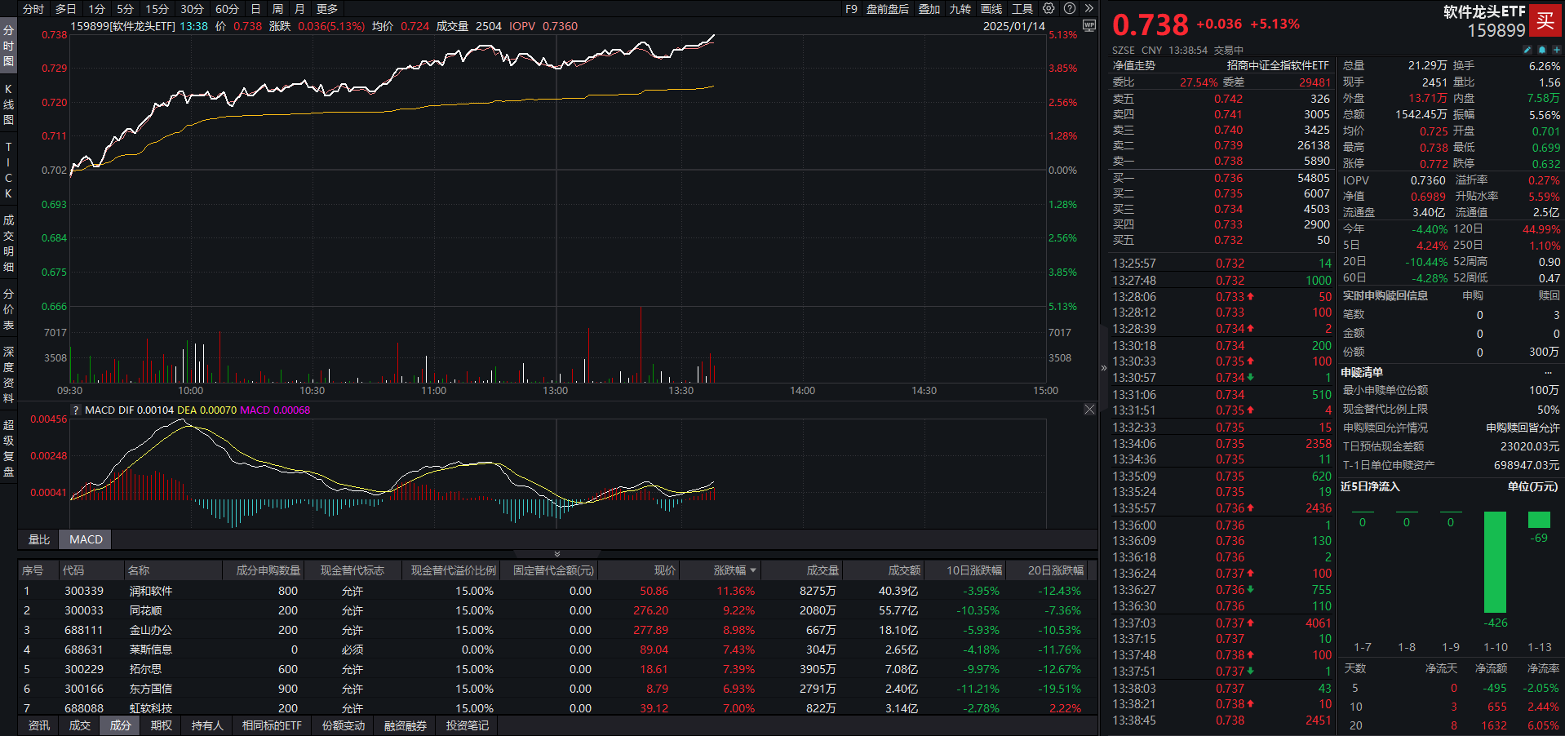Click the 1-10 green net inflow bar
Image resolution: width=1565 pixels, height=736 pixels.
(1495, 562)
